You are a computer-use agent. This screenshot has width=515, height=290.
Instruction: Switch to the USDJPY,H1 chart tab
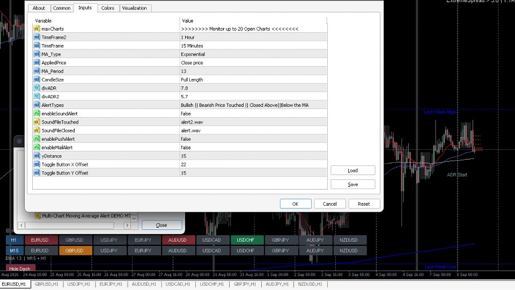78,284
